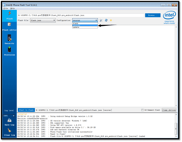This screenshot has height=142, width=182.
Task: Click 'SSL supported: Yes' log line
Action: 43,123
